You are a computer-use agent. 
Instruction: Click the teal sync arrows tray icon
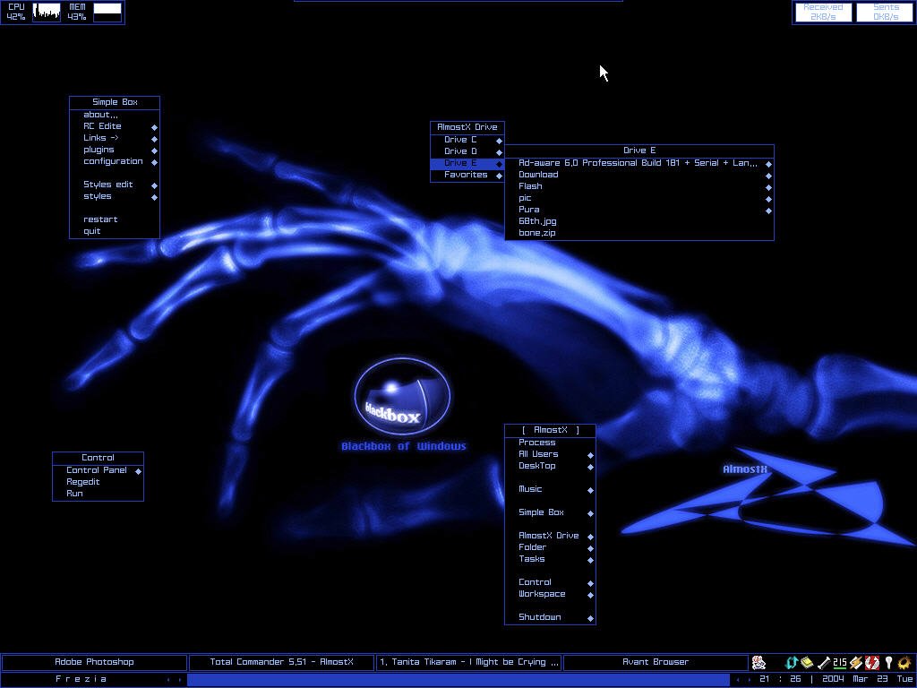(792, 662)
